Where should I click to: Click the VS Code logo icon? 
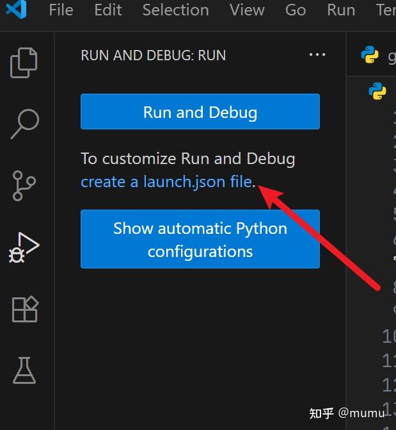(15, 10)
